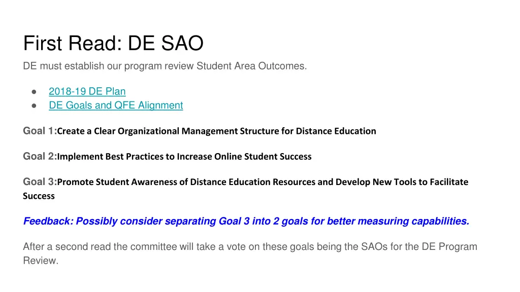
Task: Click SAO in the slide title
Action: (182, 43)
